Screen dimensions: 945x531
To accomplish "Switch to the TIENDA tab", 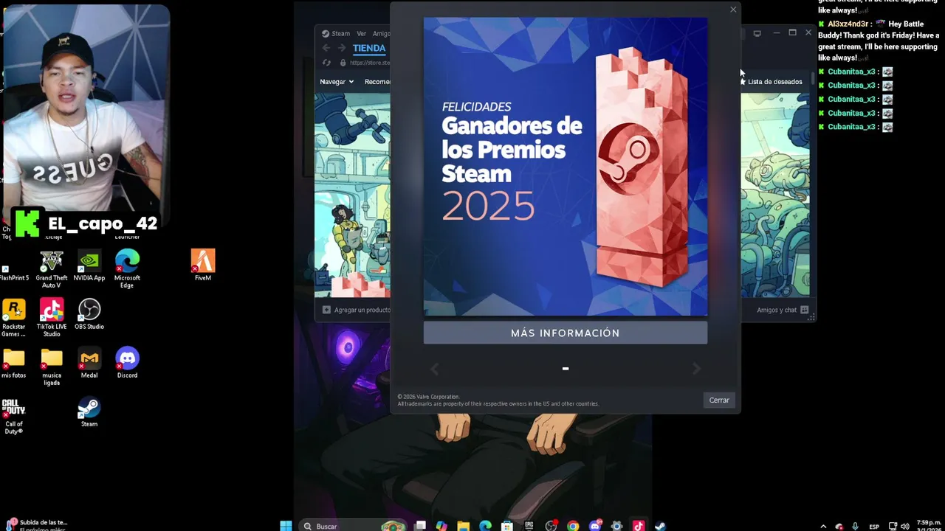I will [x=369, y=48].
